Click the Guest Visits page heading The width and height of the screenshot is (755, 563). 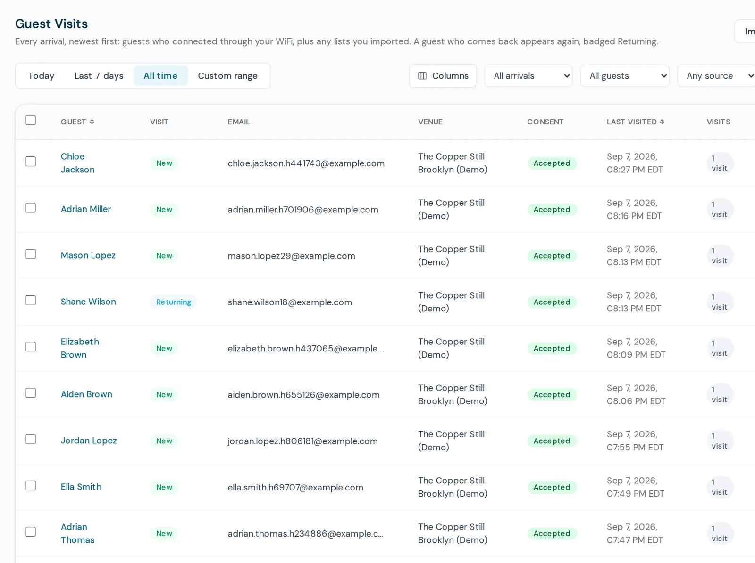(51, 24)
